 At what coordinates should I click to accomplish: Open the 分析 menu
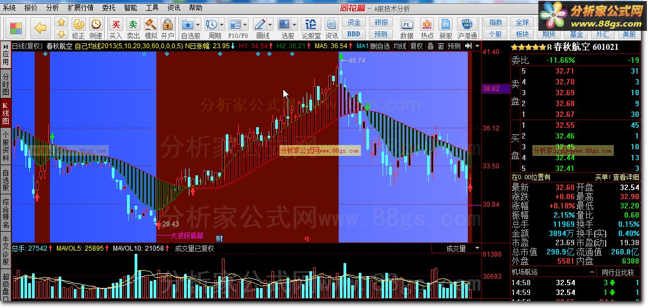pos(53,8)
